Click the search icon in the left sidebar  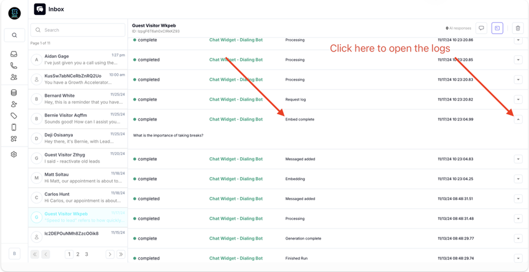pos(14,35)
